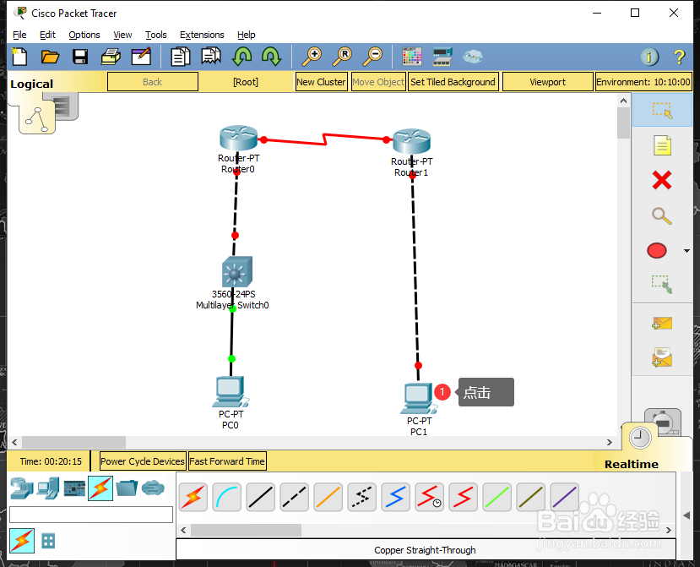Pick the Console cable
The width and height of the screenshot is (700, 567).
[227, 497]
